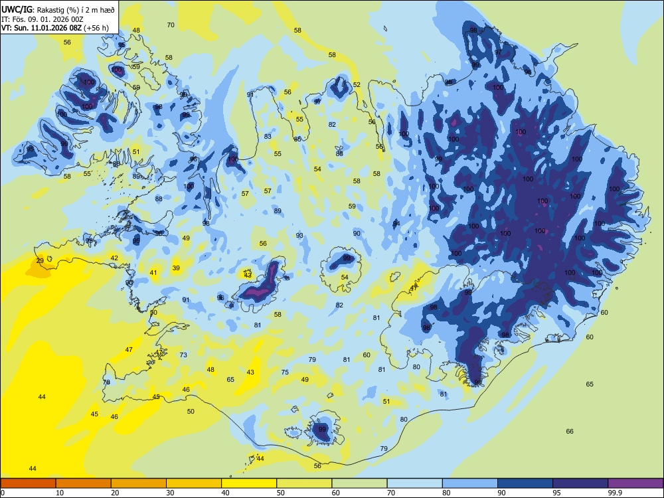The image size is (664, 498).
Task: Click the 52 humidity value
Action: tap(357, 85)
